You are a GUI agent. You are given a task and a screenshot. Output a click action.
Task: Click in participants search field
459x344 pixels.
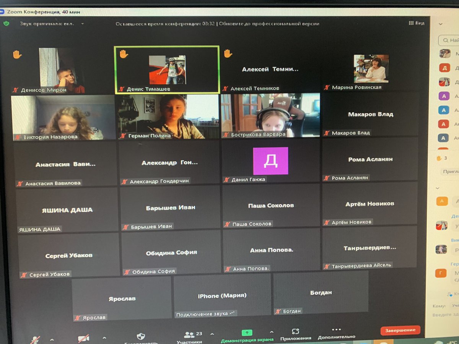pyautogui.click(x=449, y=40)
